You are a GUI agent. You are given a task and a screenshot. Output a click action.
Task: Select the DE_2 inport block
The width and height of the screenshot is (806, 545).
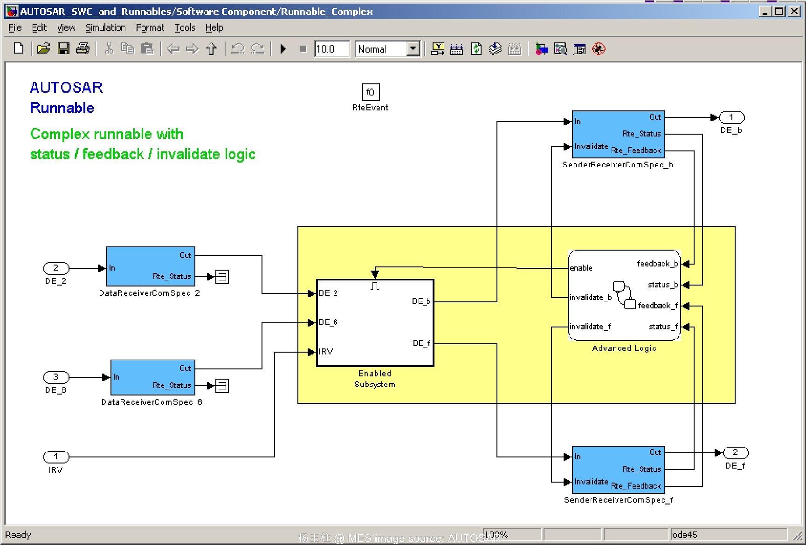click(x=56, y=268)
